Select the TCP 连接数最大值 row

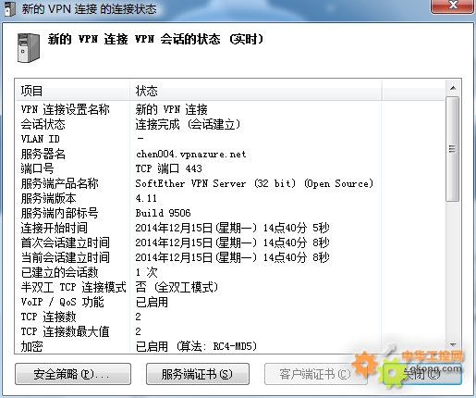[x=230, y=331]
